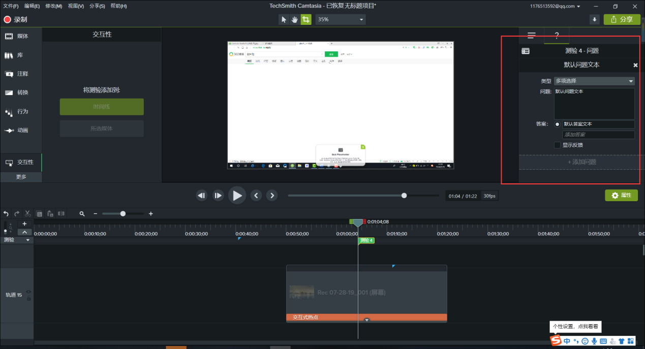Add quiz to 时间线 button
The width and height of the screenshot is (645, 349).
tap(102, 107)
